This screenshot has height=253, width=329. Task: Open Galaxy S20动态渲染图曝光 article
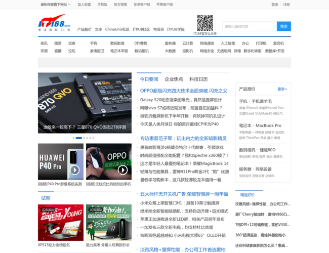(x=181, y=100)
